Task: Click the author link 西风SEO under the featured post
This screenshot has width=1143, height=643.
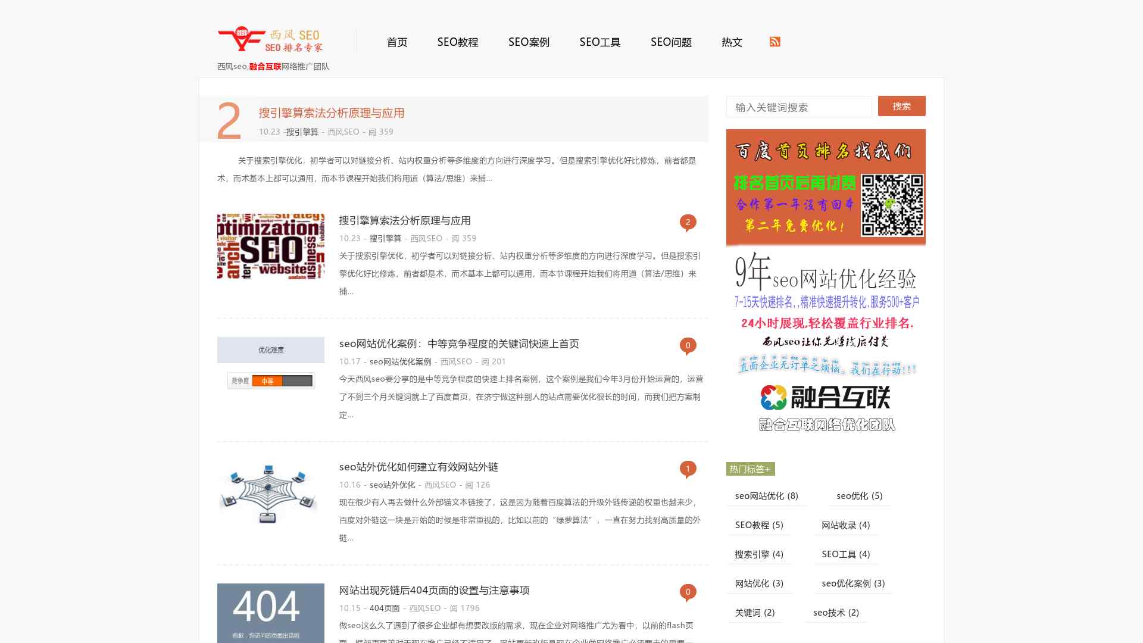Action: 342,132
